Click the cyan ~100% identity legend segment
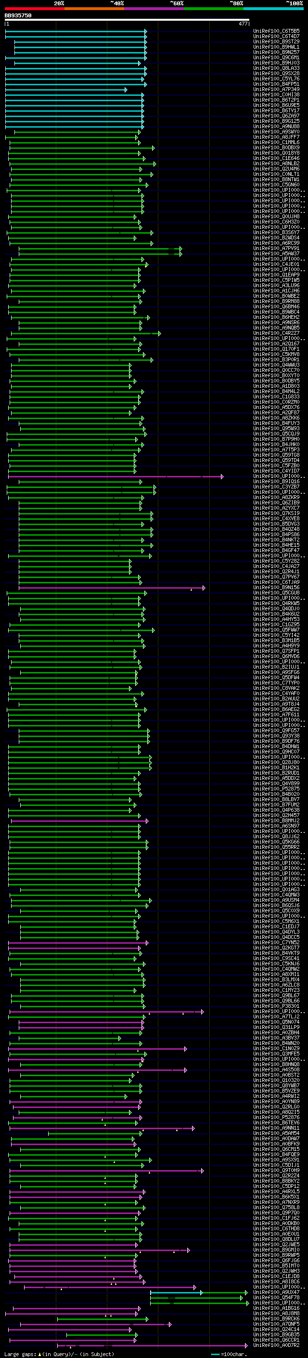This screenshot has width=308, height=1358. [273, 9]
